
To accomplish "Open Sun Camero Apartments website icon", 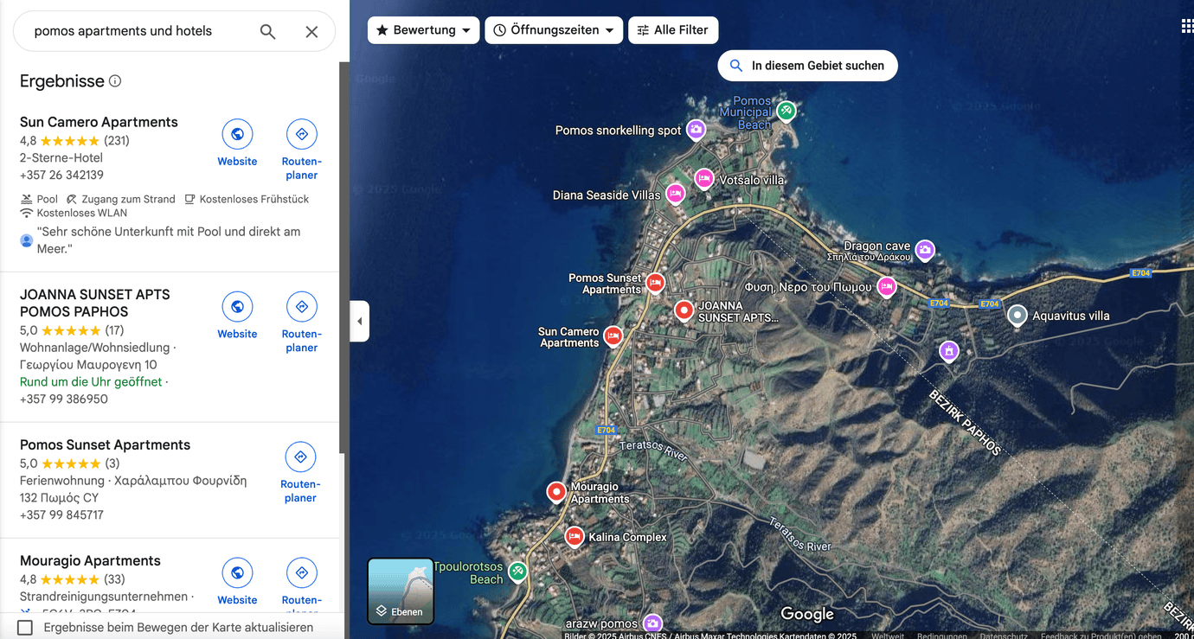I will [237, 135].
